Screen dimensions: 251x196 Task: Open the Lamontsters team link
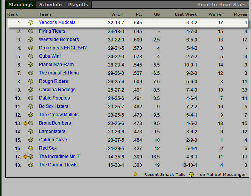pyautogui.click(x=52, y=131)
